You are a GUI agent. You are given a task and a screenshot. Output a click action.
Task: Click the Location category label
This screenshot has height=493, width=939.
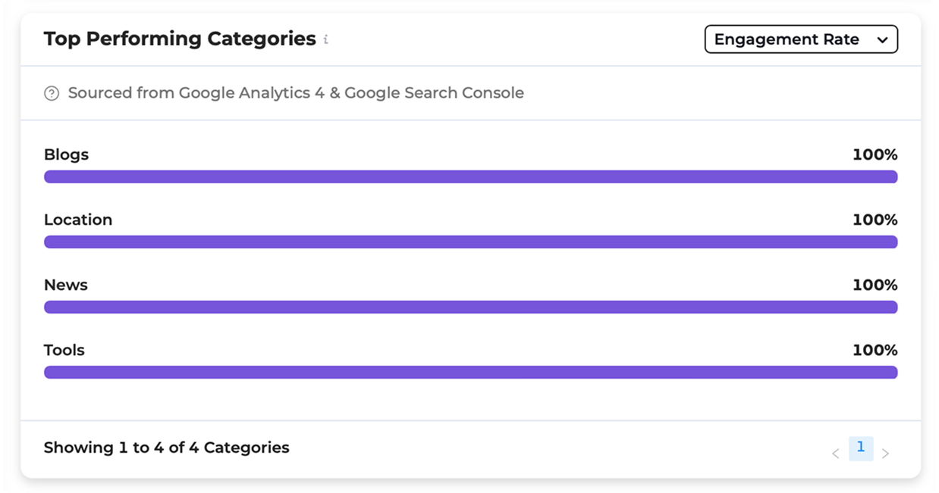[x=78, y=220]
